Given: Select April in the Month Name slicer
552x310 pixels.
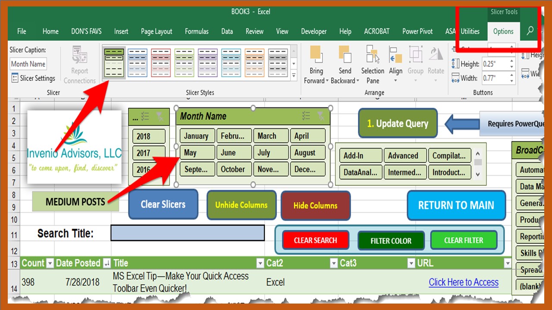Looking at the screenshot, I should [x=308, y=136].
